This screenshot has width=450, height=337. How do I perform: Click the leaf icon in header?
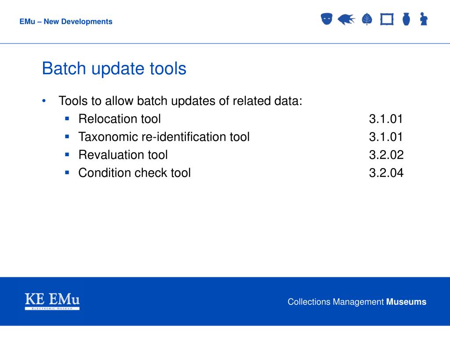pos(367,19)
